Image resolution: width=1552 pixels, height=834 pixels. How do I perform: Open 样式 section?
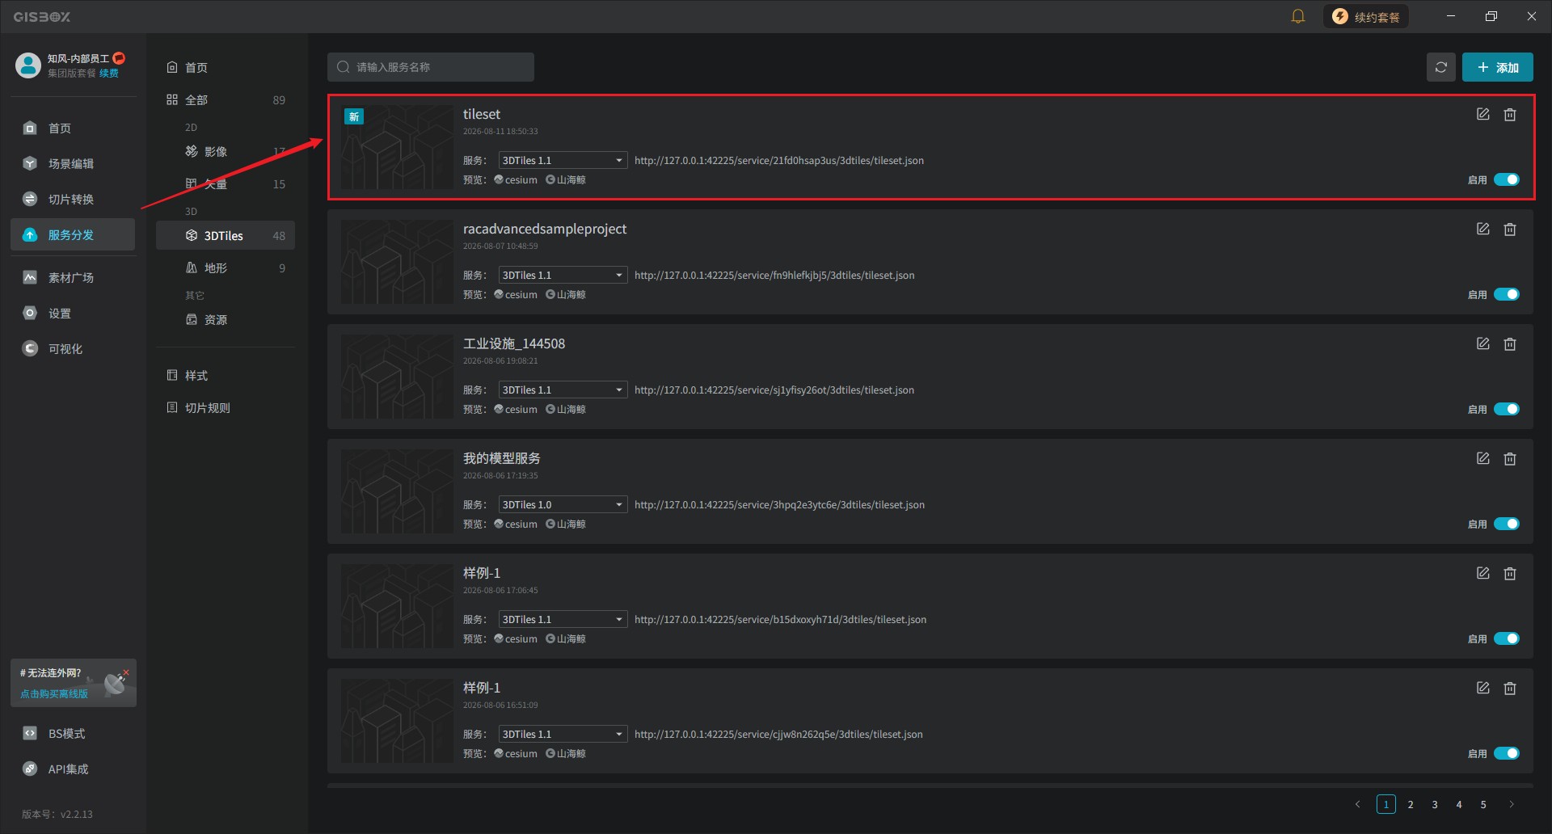(x=226, y=376)
